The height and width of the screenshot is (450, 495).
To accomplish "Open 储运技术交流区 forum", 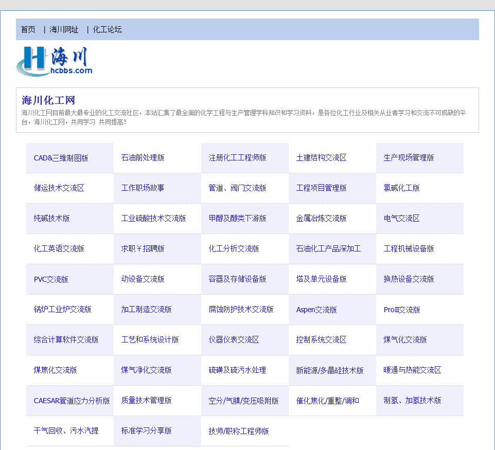I will pos(59,188).
